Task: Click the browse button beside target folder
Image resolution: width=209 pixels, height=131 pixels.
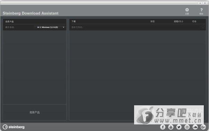Action: pyautogui.click(x=203, y=27)
